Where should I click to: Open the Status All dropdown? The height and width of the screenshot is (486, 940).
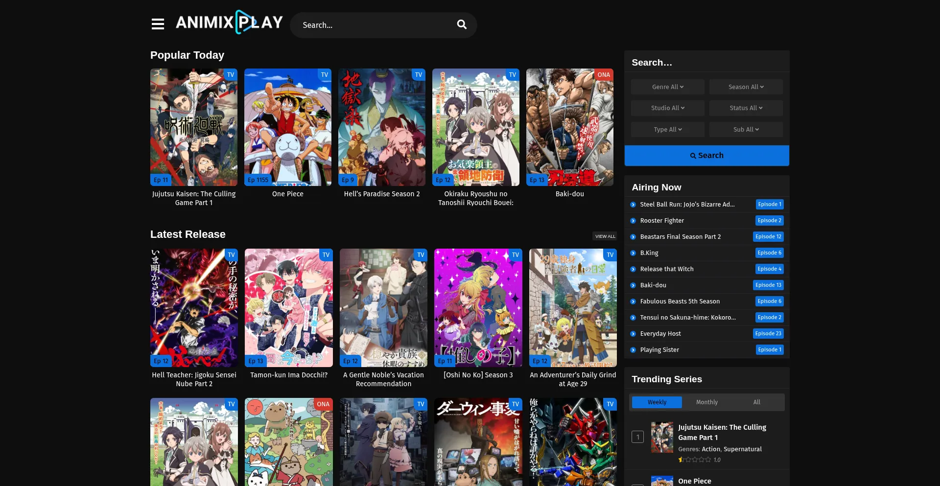(x=746, y=108)
